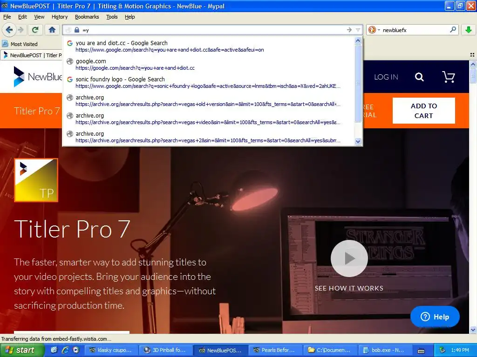Launch media player quick launch icon

76,350
